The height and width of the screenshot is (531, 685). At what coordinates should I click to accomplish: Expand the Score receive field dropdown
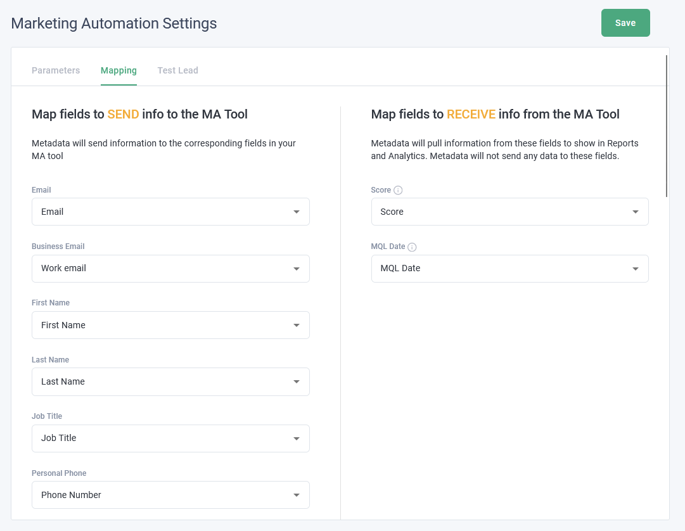[509, 212]
